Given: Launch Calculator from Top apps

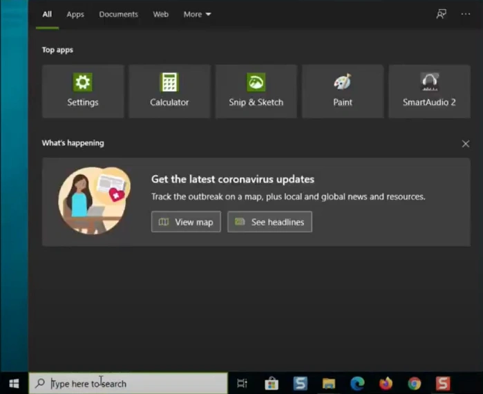Looking at the screenshot, I should point(169,91).
